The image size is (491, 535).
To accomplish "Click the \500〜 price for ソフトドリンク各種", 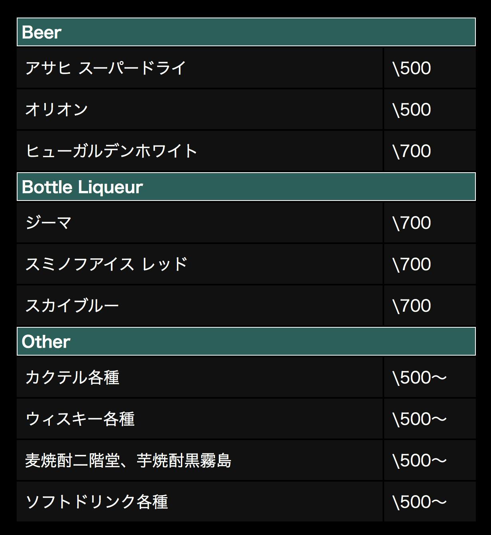I will click(x=419, y=502).
